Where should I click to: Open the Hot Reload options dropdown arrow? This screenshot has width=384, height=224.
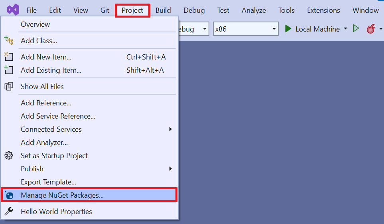coord(381,29)
